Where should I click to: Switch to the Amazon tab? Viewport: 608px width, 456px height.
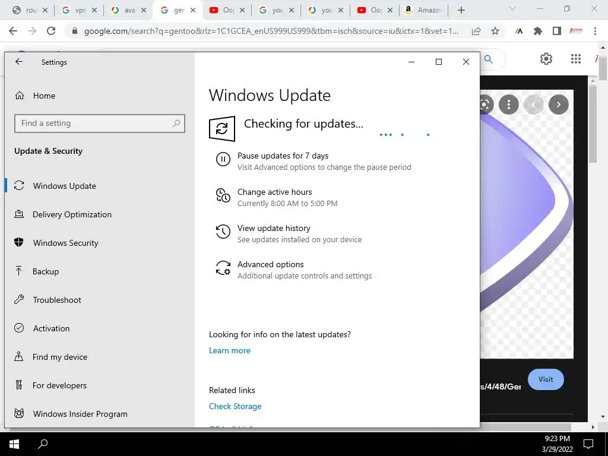(423, 11)
